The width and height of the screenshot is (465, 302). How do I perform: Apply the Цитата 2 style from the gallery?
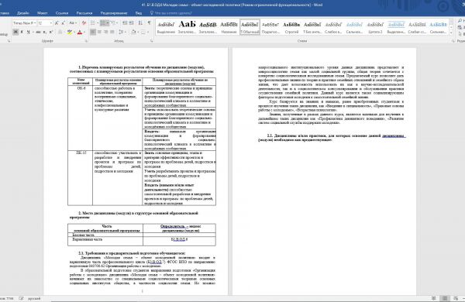click(375, 27)
